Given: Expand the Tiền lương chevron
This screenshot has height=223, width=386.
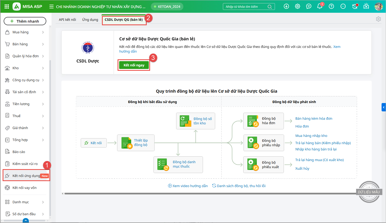Looking at the screenshot, I should (x=43, y=104).
